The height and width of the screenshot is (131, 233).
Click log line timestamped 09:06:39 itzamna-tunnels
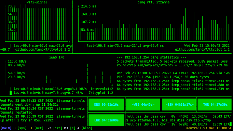(x=43, y=116)
